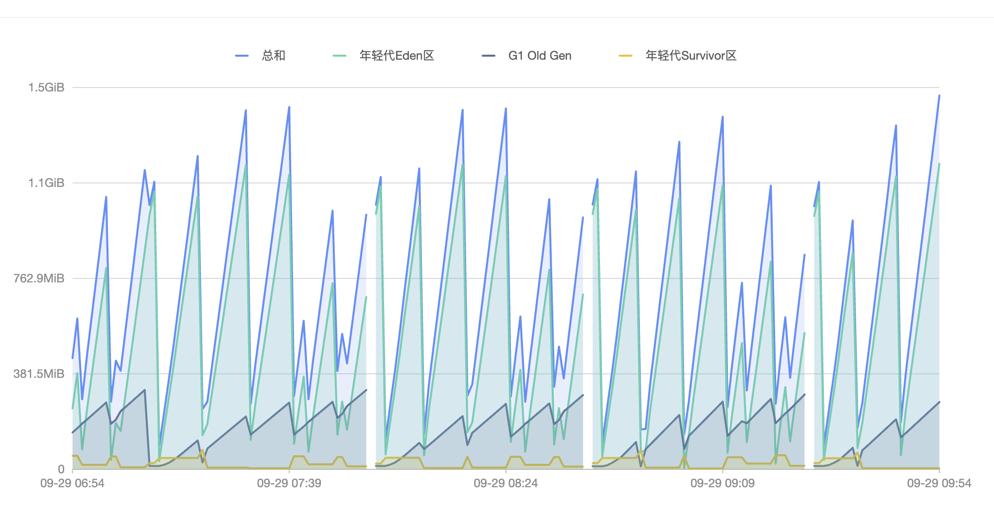Select the 381.5MiB y-axis label
The height and width of the screenshot is (527, 994).
coord(39,374)
